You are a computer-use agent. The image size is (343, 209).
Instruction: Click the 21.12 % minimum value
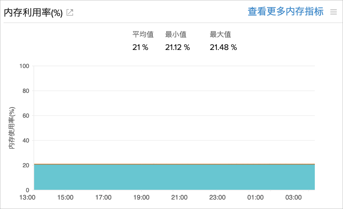tap(177, 47)
